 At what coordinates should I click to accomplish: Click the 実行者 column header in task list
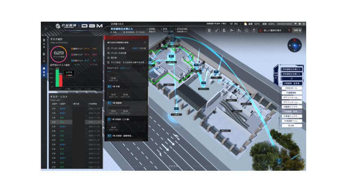[76, 104]
